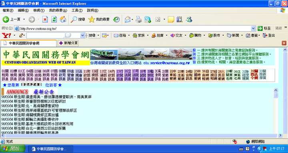The width and height of the screenshot is (288, 153).
Task: Click the Back arrow icon
Action: tap(6, 19)
